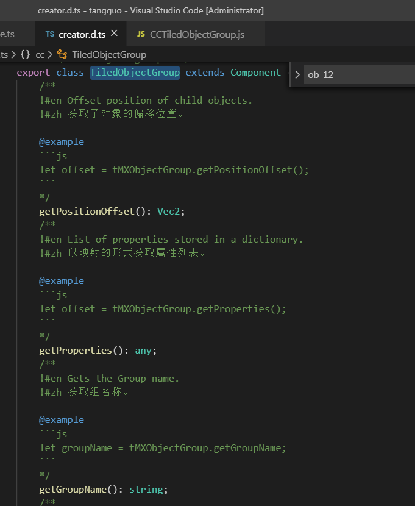This screenshot has width=415, height=506.
Task: Expand the replace toggle chevron in find widget
Action: click(x=297, y=74)
